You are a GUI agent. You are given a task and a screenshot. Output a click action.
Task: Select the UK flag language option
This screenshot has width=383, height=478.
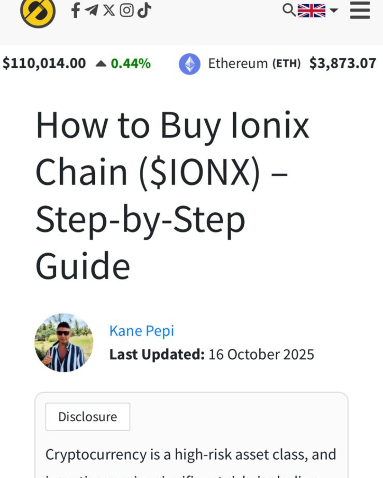[311, 10]
